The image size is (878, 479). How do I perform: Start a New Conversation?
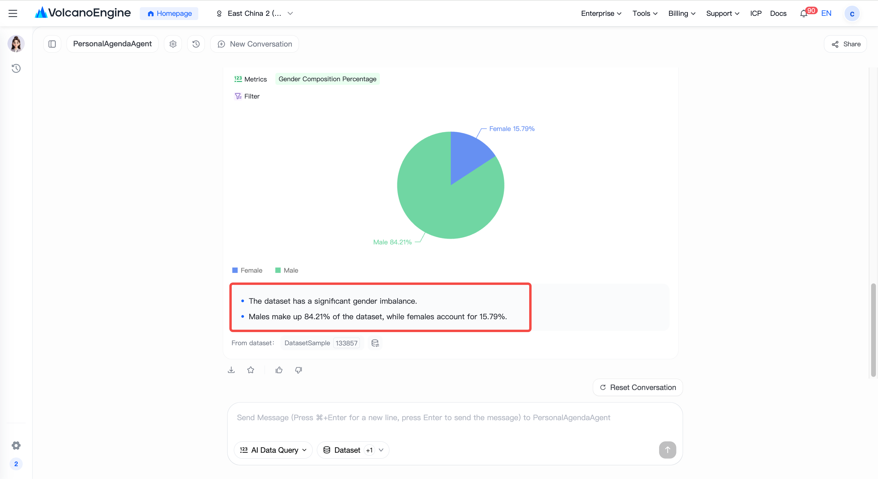(x=255, y=44)
